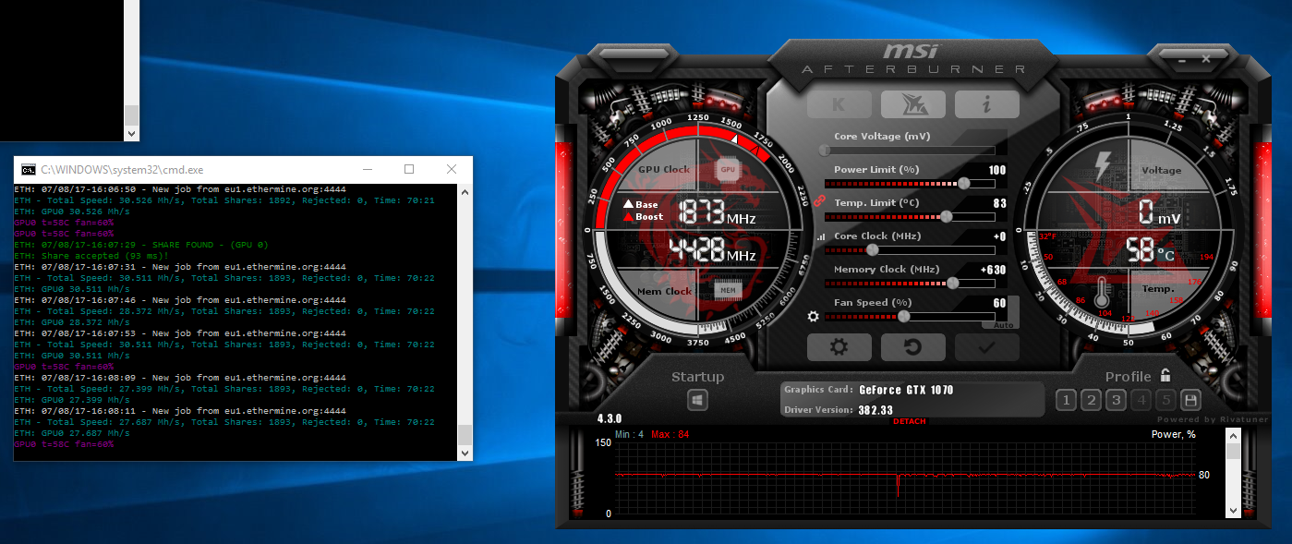
Task: Click the Core Clock value +0
Action: pyautogui.click(x=999, y=236)
